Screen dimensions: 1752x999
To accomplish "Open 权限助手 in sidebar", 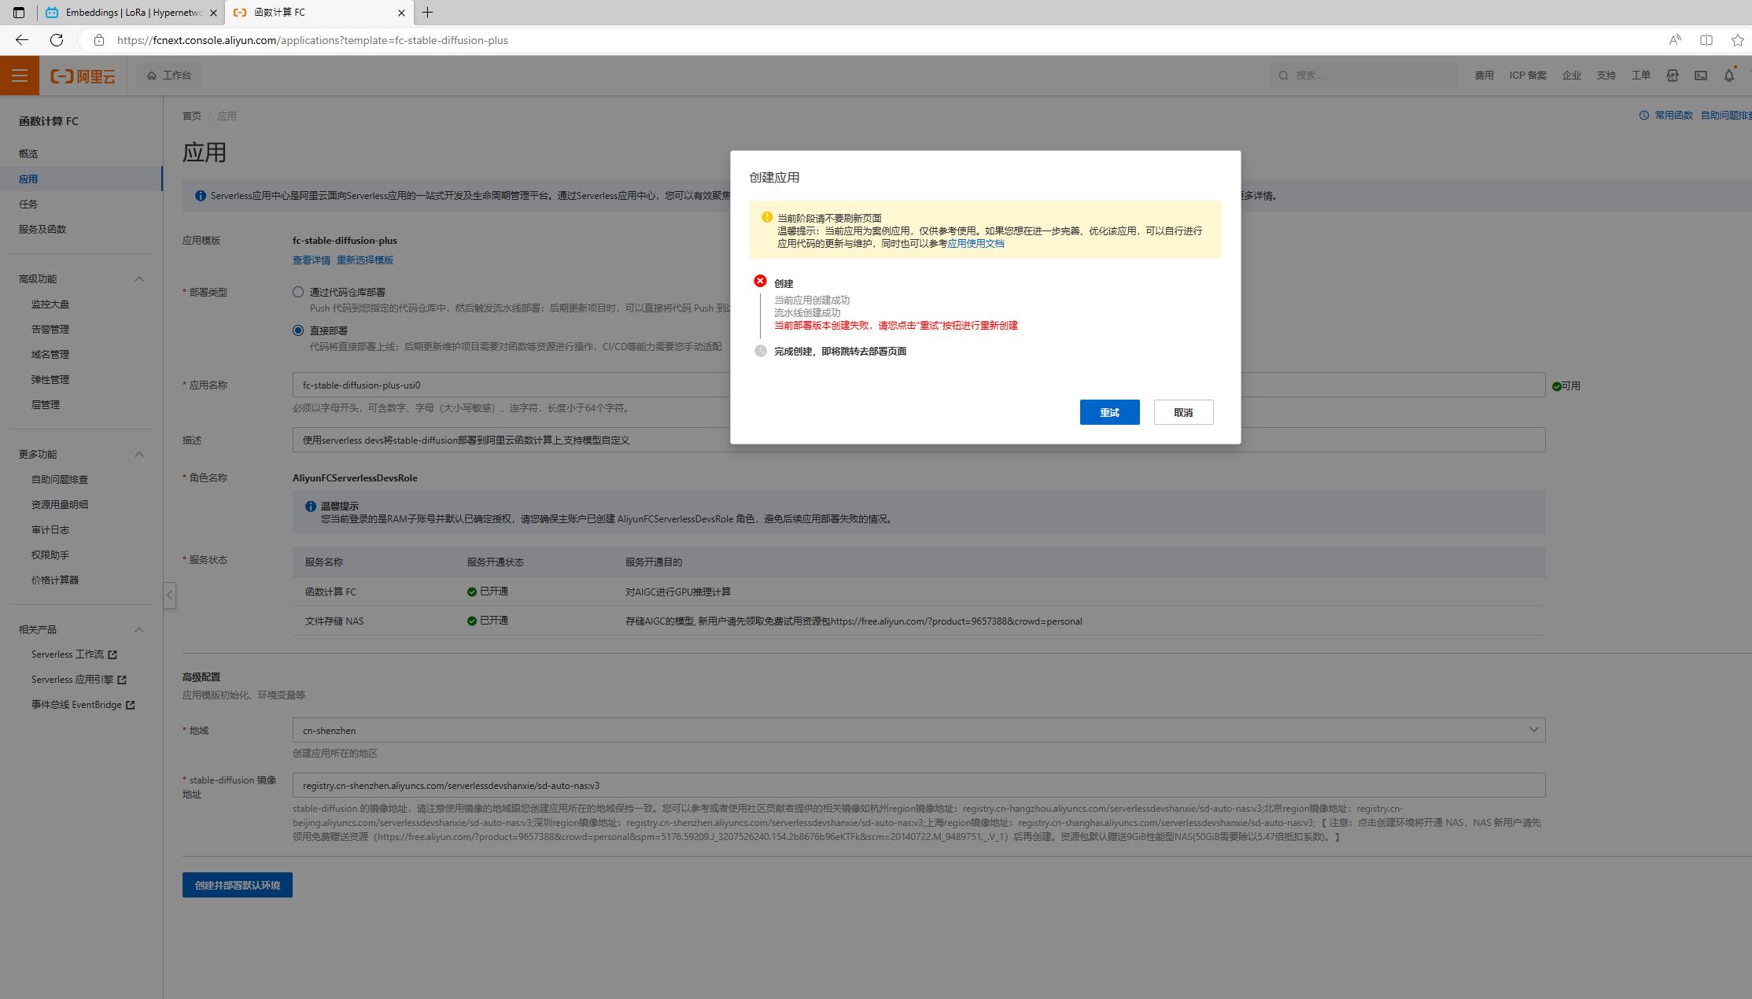I will click(x=50, y=555).
